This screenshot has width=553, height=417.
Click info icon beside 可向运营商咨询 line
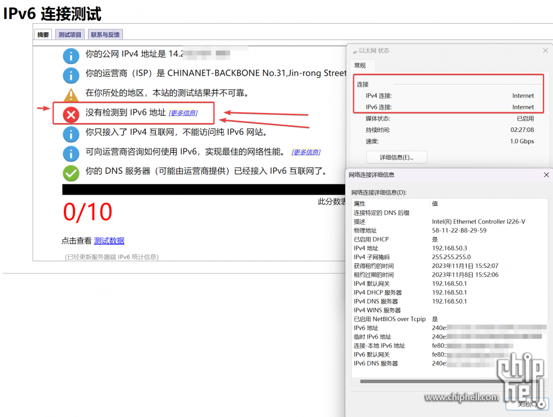click(71, 154)
